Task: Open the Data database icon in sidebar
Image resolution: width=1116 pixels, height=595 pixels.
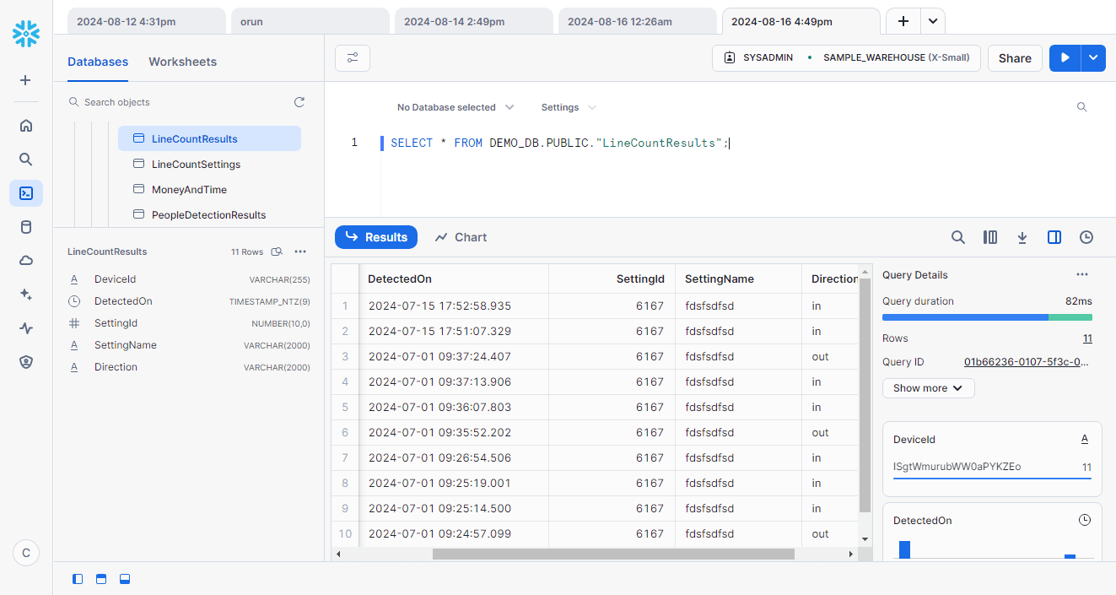Action: tap(26, 227)
